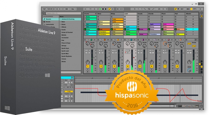Screen dimensions: 209x115
Task: Select the Drums category in the browser
Action: tap(51, 22)
